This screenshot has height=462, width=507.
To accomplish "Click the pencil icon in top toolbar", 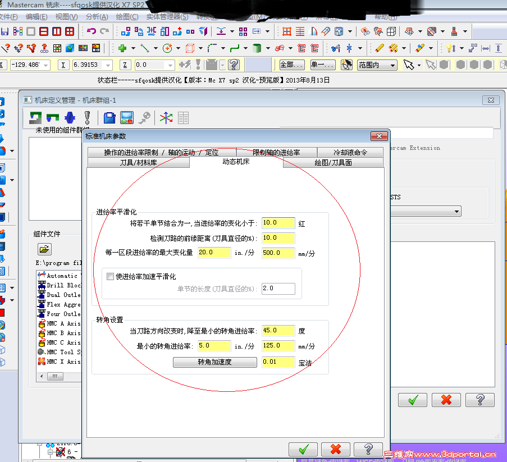I will (x=379, y=48).
